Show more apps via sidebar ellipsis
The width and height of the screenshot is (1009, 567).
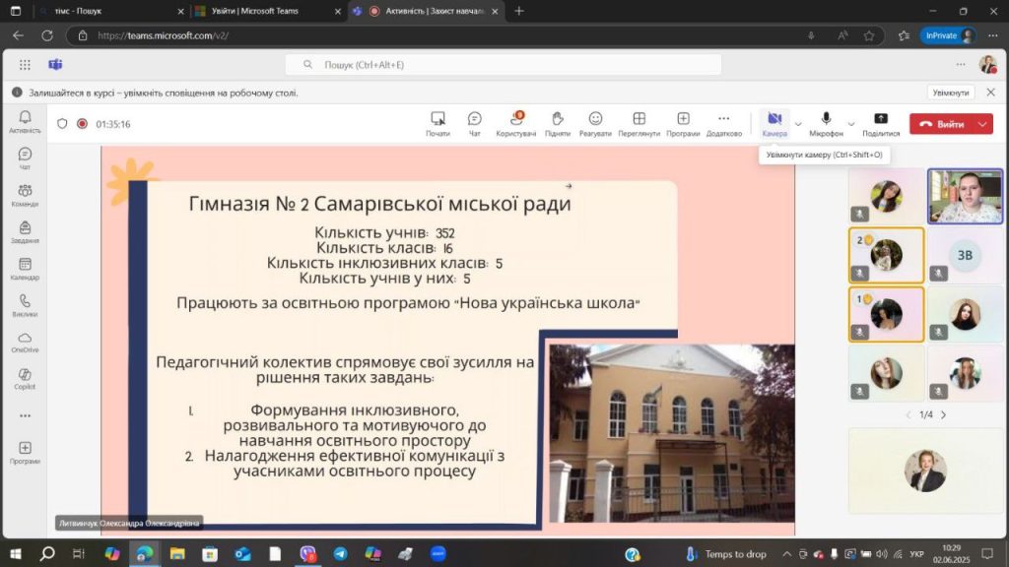pos(25,416)
